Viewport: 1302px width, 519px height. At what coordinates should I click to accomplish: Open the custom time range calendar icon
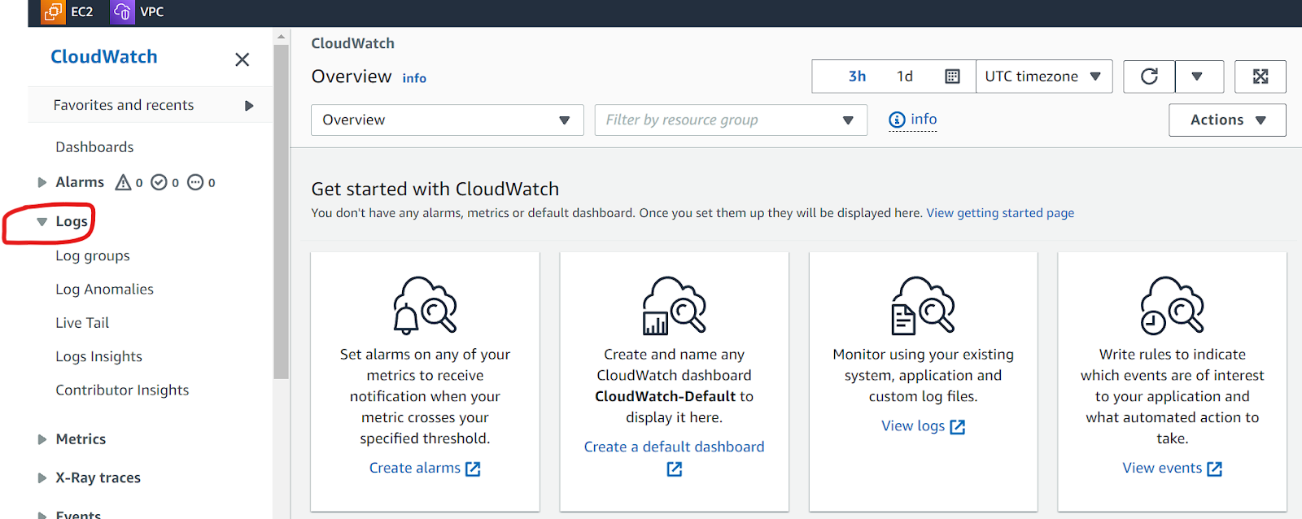952,76
